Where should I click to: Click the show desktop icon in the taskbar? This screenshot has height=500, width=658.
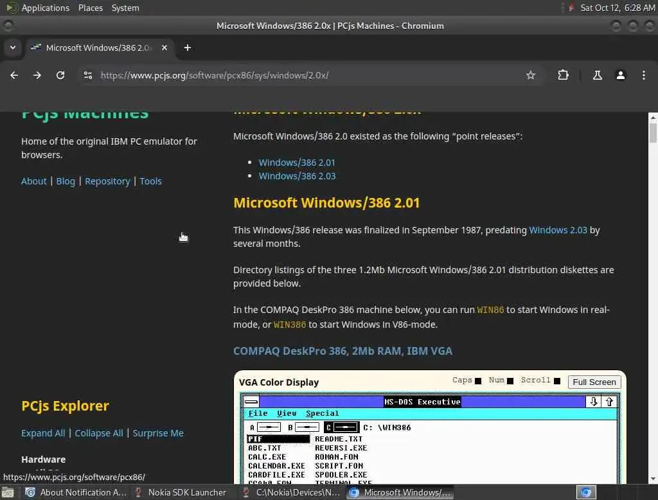[8, 492]
